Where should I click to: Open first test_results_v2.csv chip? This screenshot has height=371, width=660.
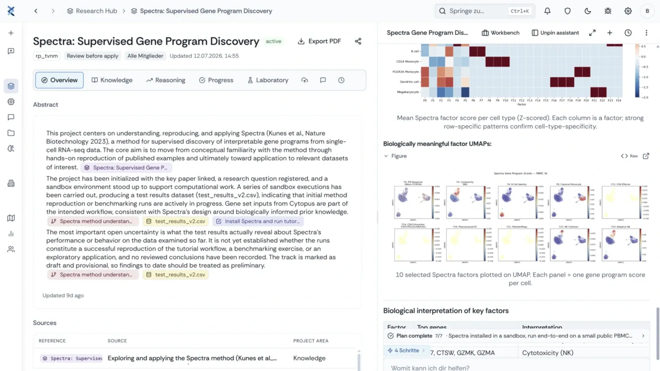pos(176,221)
